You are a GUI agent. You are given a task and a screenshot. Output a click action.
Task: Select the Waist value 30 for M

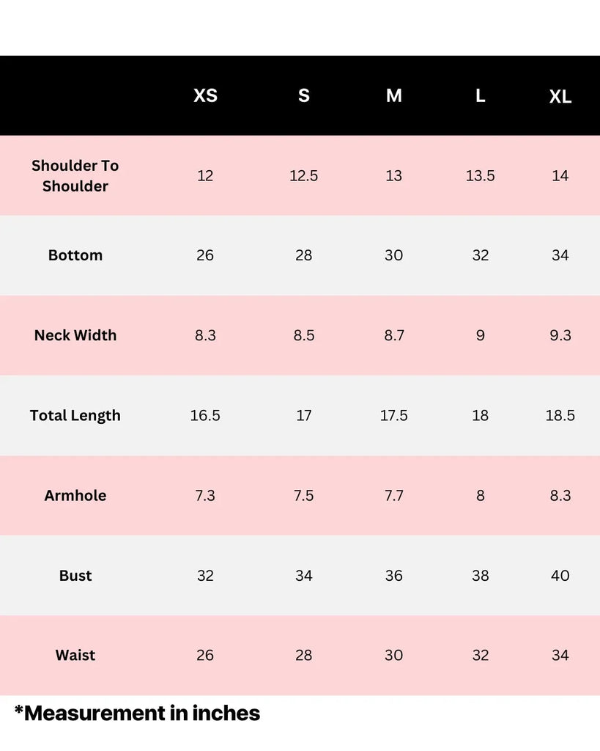394,655
